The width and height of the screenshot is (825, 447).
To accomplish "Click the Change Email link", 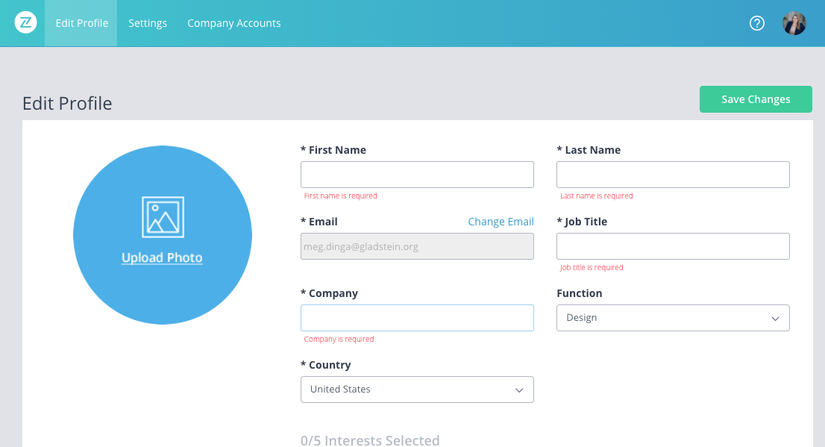I will (501, 222).
